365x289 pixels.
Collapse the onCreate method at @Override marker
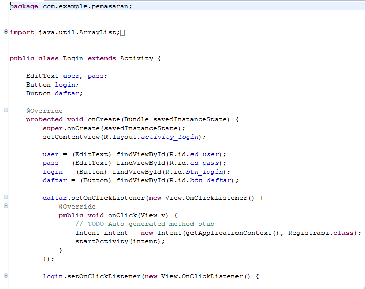6,110
